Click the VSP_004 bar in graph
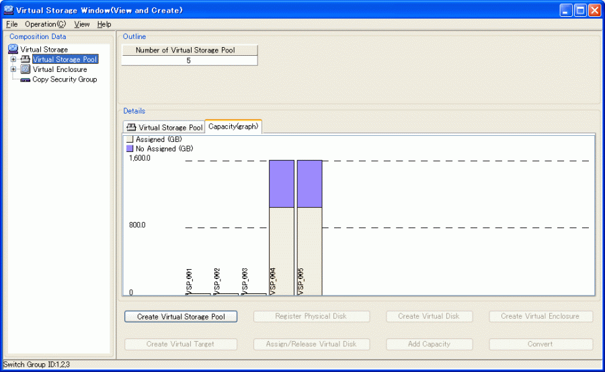 [x=282, y=249]
